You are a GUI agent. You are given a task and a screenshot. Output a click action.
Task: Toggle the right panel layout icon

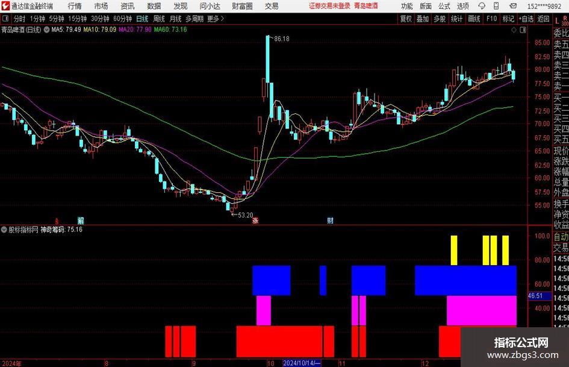pyautogui.click(x=523, y=30)
